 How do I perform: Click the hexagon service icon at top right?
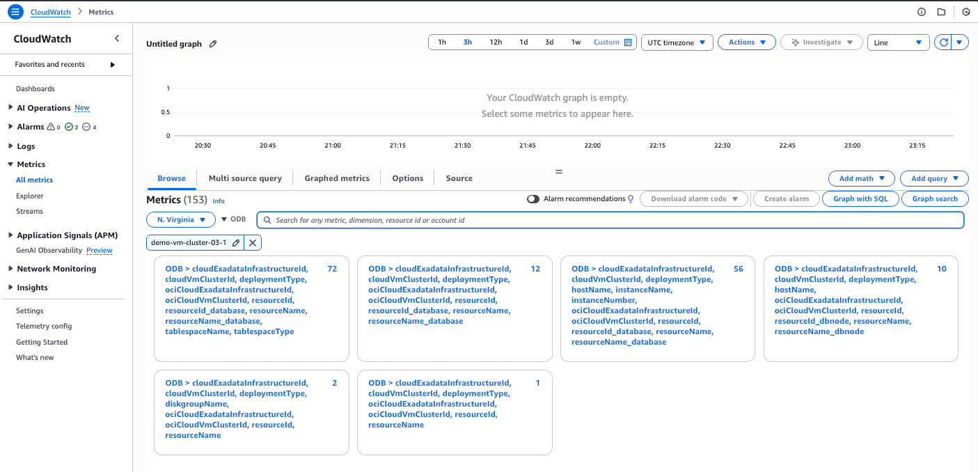click(x=965, y=11)
